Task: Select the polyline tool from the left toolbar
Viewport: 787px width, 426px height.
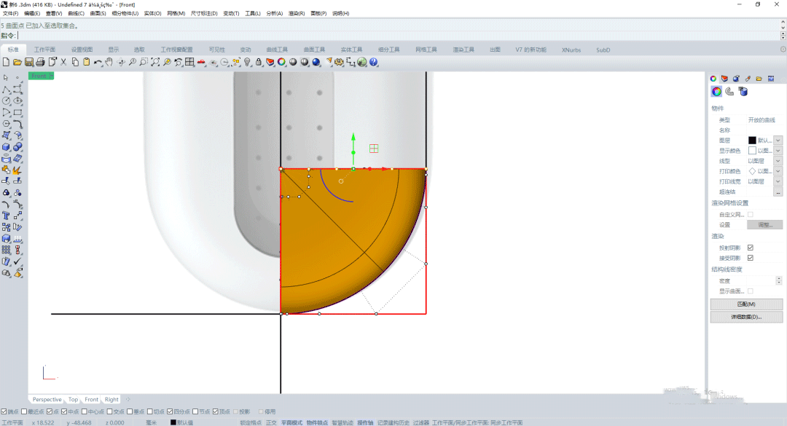Action: [x=6, y=90]
